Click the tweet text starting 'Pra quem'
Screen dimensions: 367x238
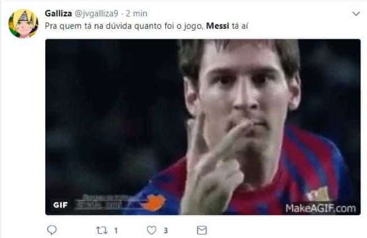[146, 26]
